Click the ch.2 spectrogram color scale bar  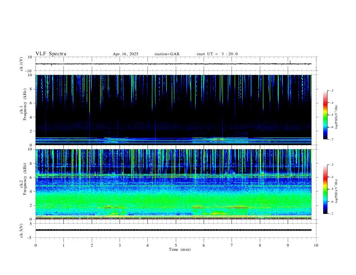pos(325,189)
